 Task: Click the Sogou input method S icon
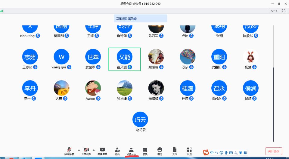206,153
